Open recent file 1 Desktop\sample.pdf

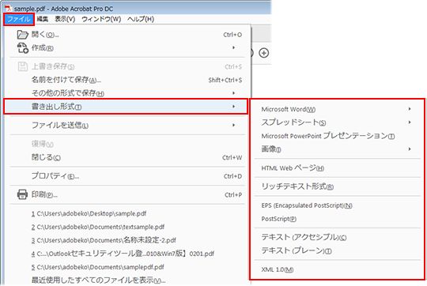click(89, 213)
